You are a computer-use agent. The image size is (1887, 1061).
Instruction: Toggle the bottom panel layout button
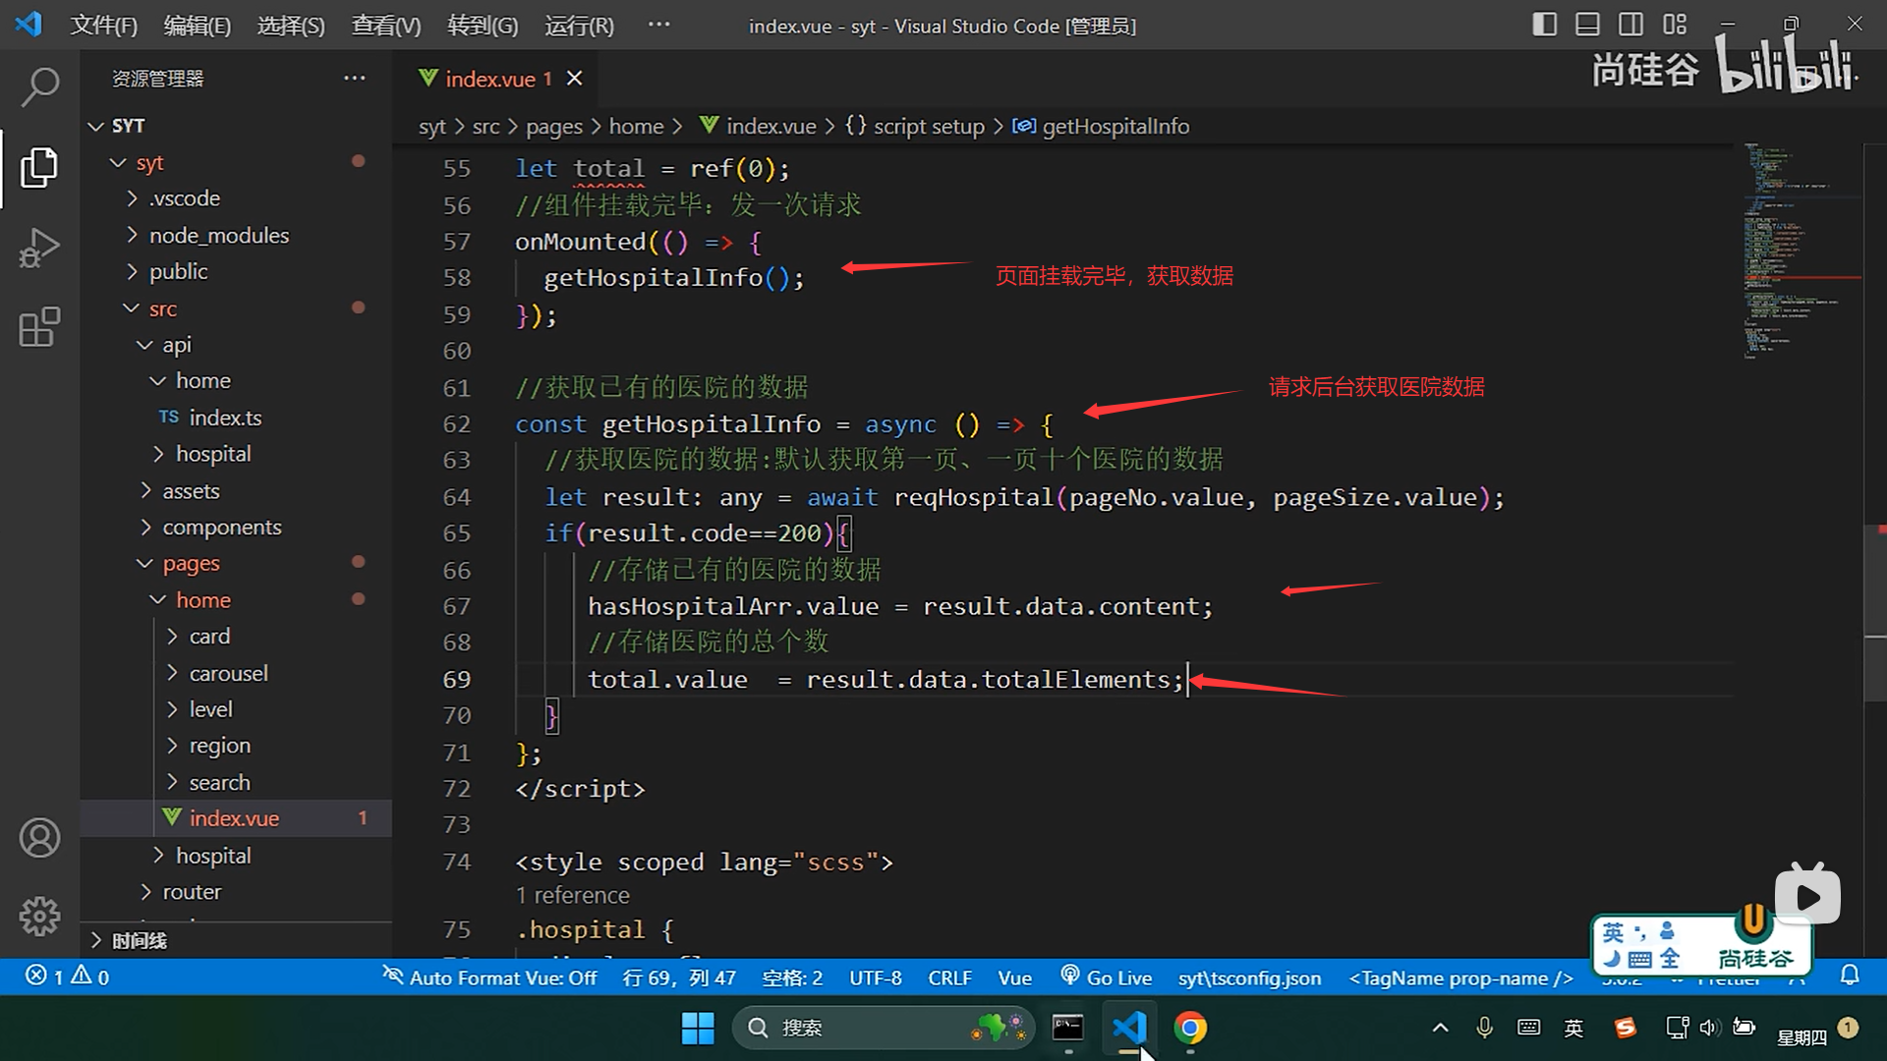tap(1587, 25)
